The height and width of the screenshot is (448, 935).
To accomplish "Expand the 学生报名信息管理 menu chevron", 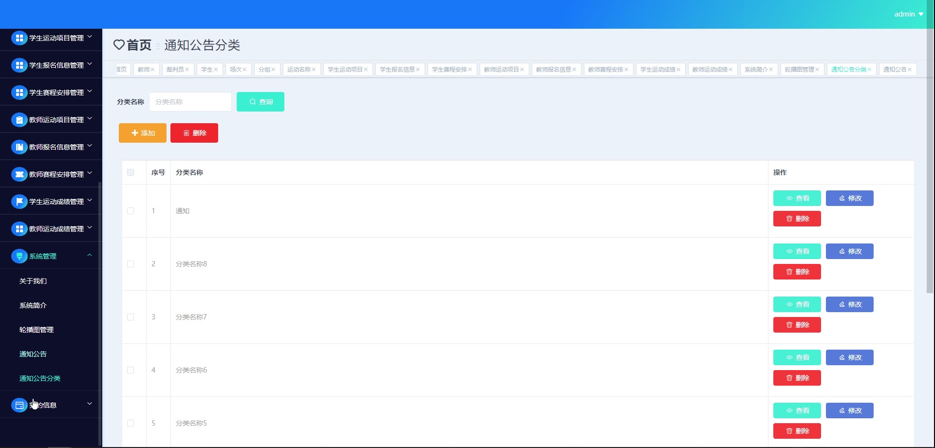I will pyautogui.click(x=90, y=64).
